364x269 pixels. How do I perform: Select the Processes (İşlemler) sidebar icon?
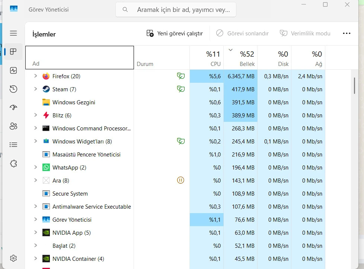coord(13,51)
